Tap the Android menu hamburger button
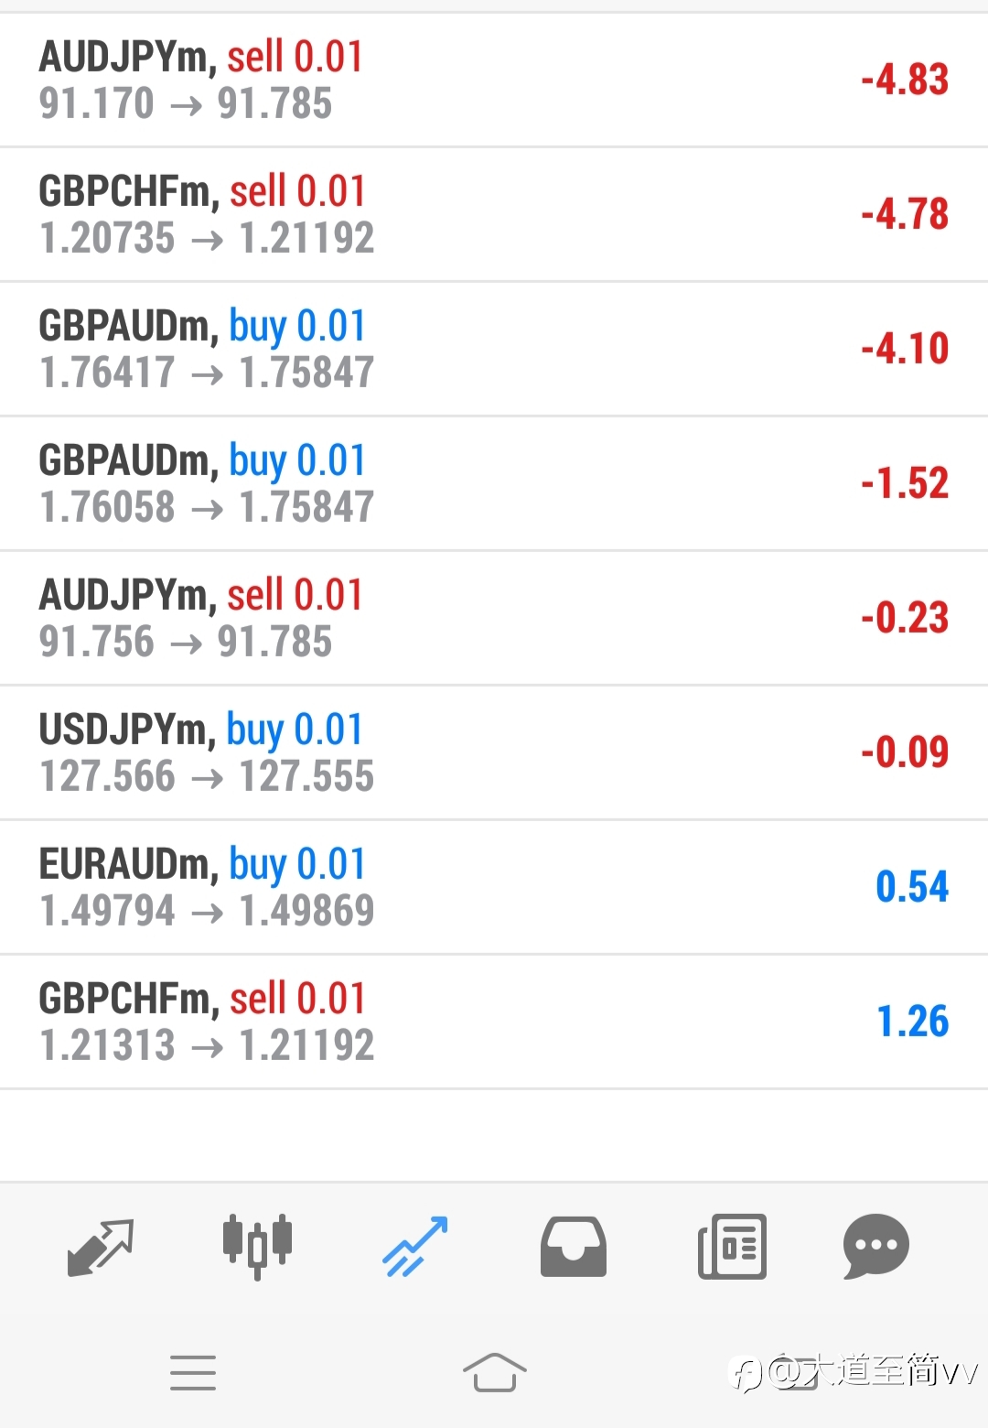Image resolution: width=988 pixels, height=1428 pixels. (193, 1373)
